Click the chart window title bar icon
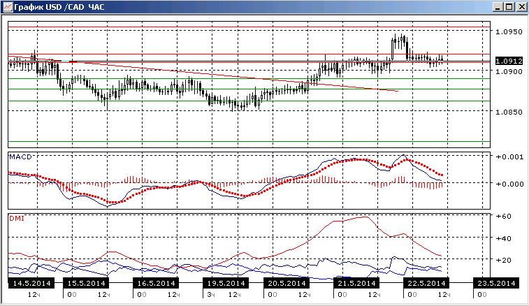The height and width of the screenshot is (306, 529). [7, 7]
